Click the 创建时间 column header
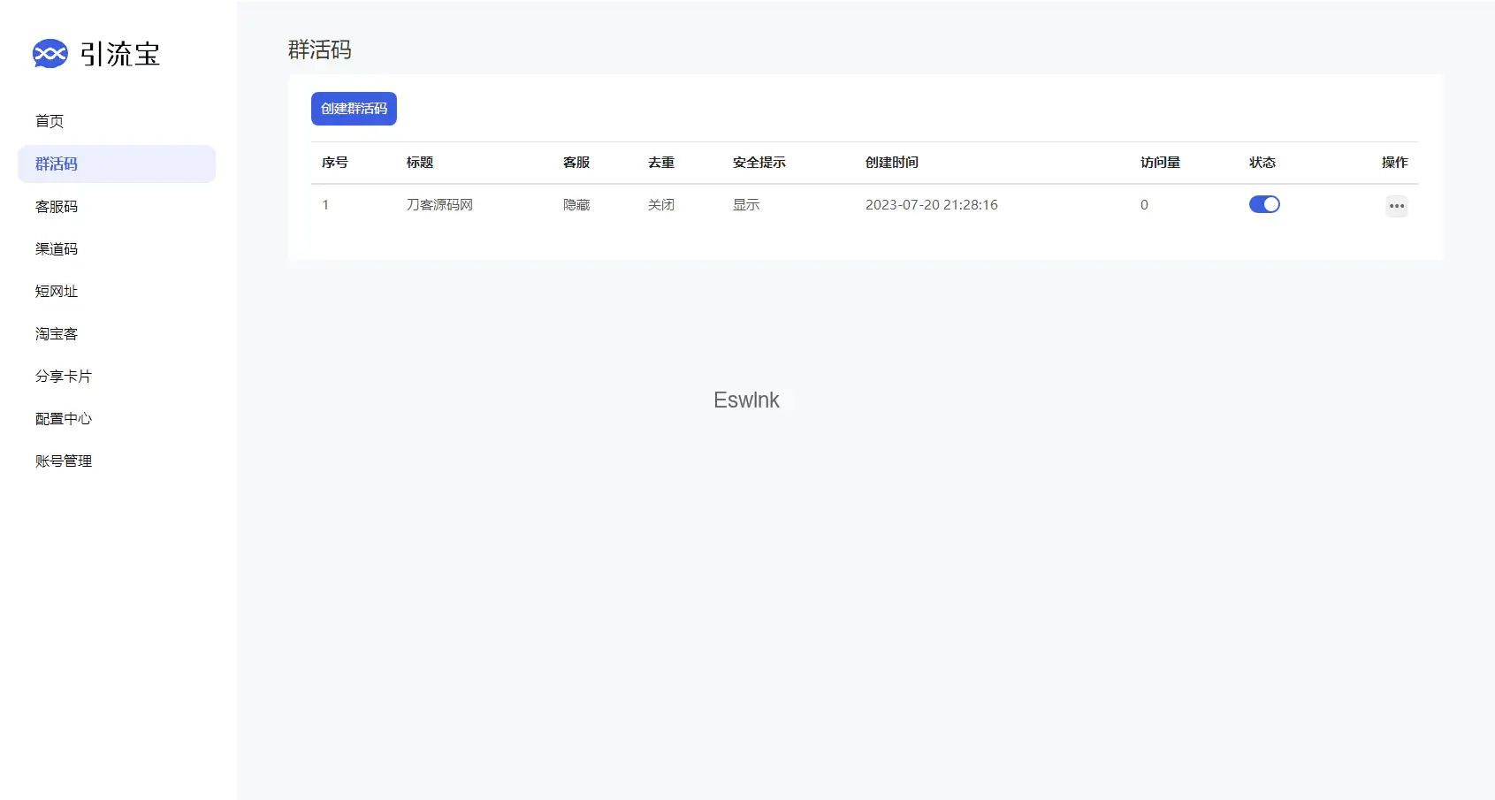1495x800 pixels. (891, 162)
